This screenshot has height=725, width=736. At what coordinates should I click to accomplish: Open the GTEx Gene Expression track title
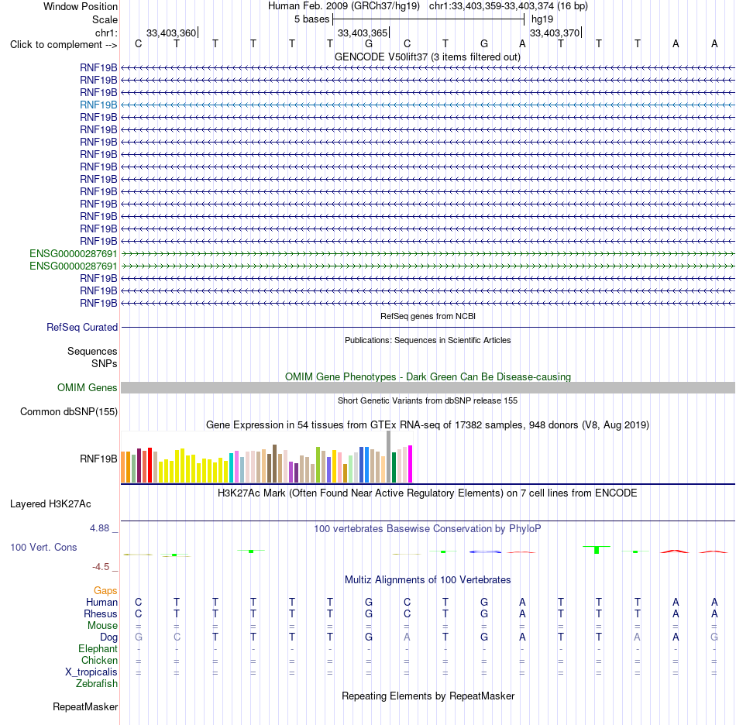(428, 424)
